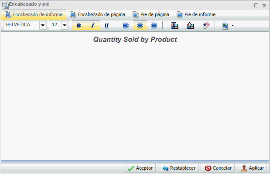Screen dimensions: 270x174
Task: Open the background color fill icon
Action: coord(191,26)
